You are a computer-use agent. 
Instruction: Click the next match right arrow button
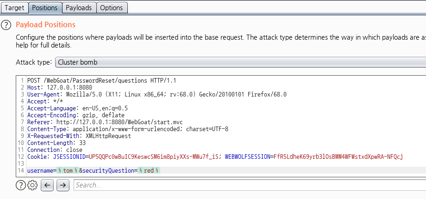pos(63,185)
